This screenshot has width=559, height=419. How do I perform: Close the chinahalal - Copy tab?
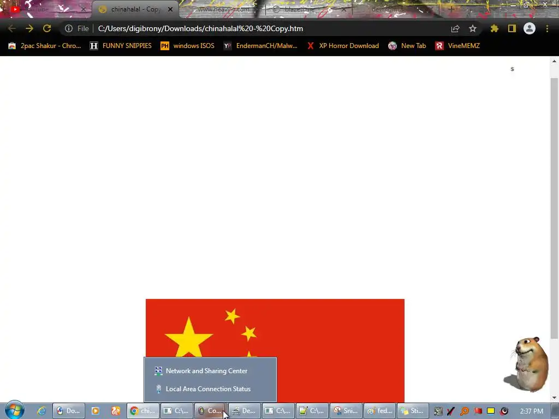pyautogui.click(x=170, y=9)
